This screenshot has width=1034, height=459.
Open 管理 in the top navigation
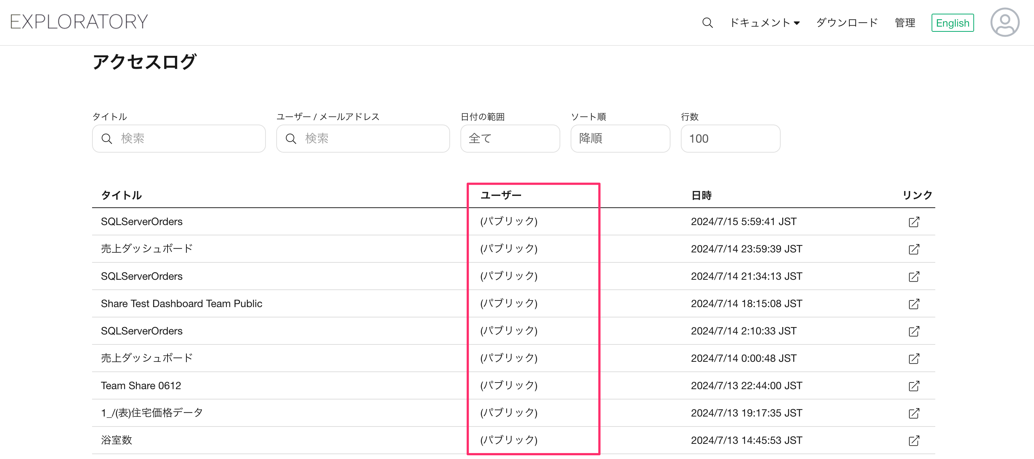tap(905, 23)
